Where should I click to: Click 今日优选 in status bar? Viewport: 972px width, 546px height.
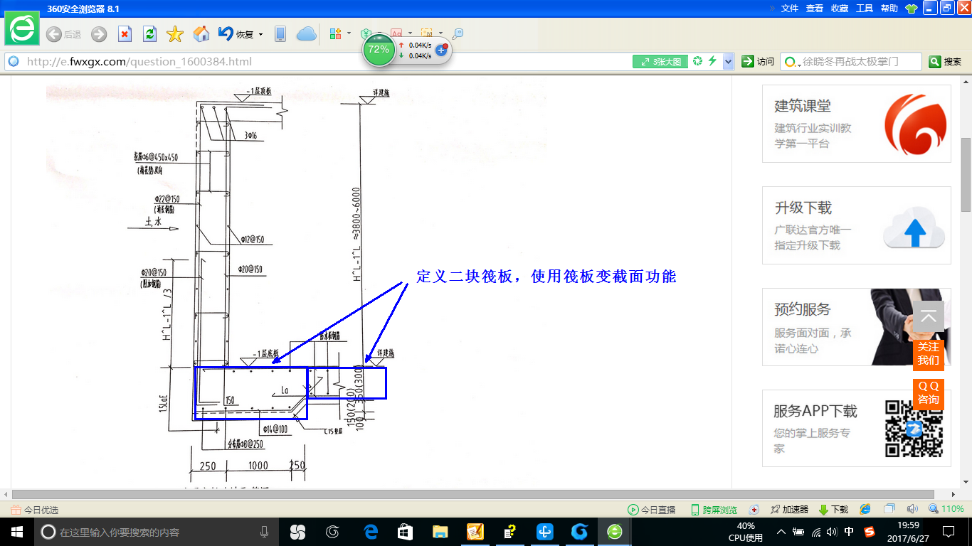coord(35,510)
